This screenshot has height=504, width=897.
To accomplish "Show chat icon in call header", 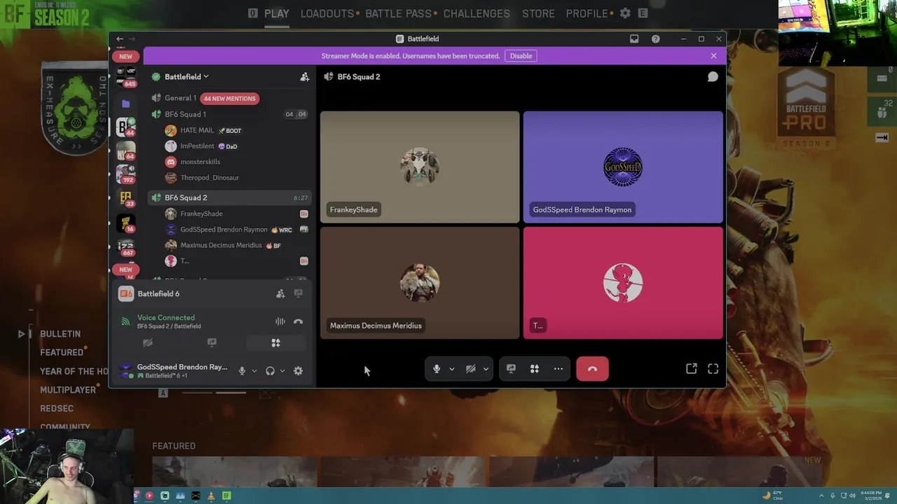I will (x=713, y=77).
